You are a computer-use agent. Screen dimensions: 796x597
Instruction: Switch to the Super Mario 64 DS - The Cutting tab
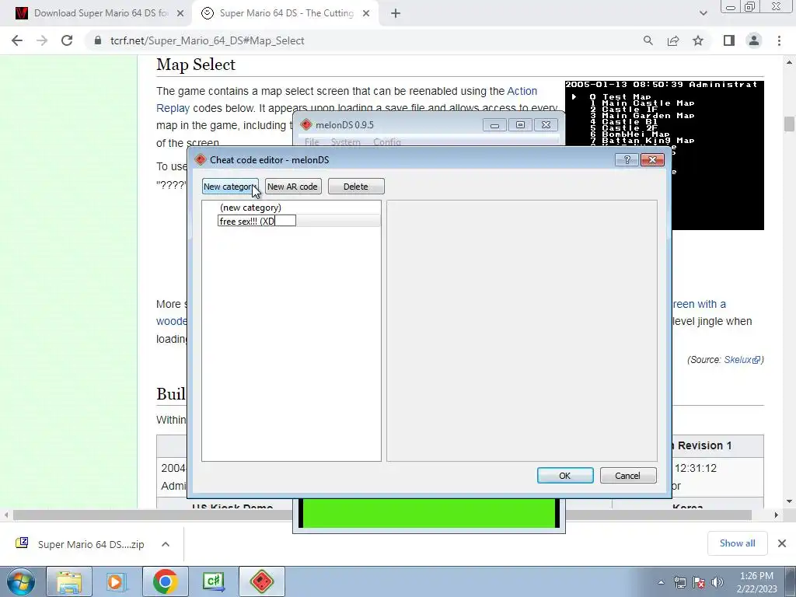[x=285, y=13]
